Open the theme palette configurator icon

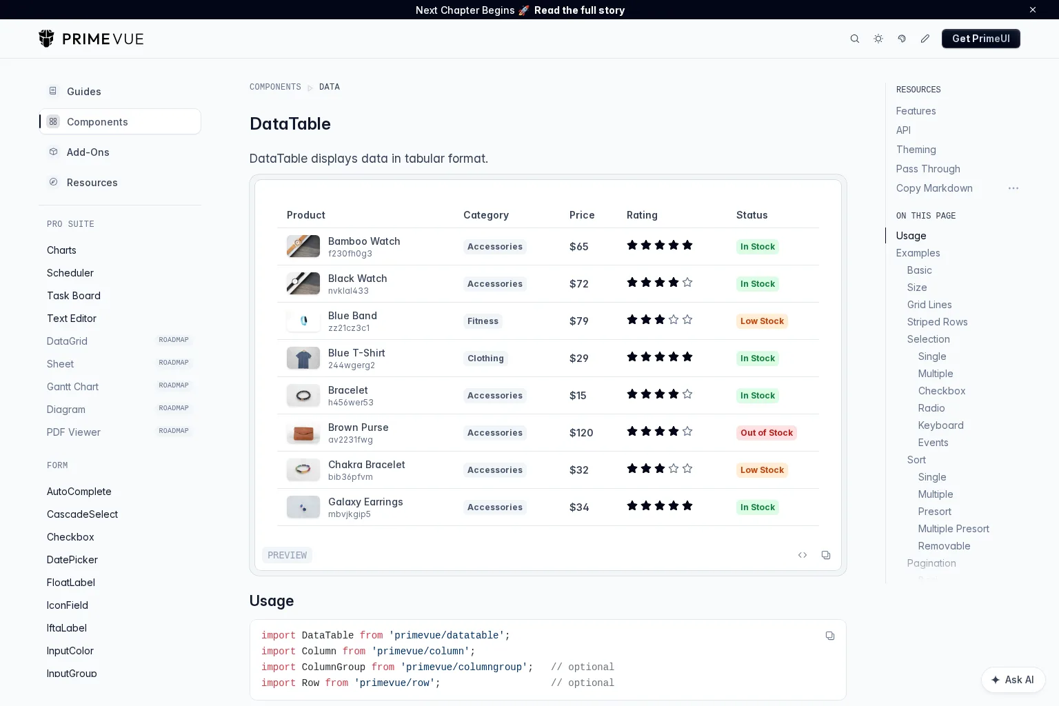pyautogui.click(x=902, y=39)
